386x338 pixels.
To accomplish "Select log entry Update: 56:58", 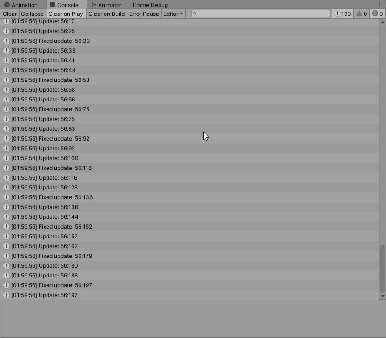I will coord(190,90).
